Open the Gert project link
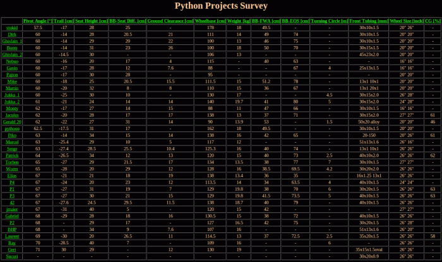Screen dimensions: 442x262 [12, 250]
